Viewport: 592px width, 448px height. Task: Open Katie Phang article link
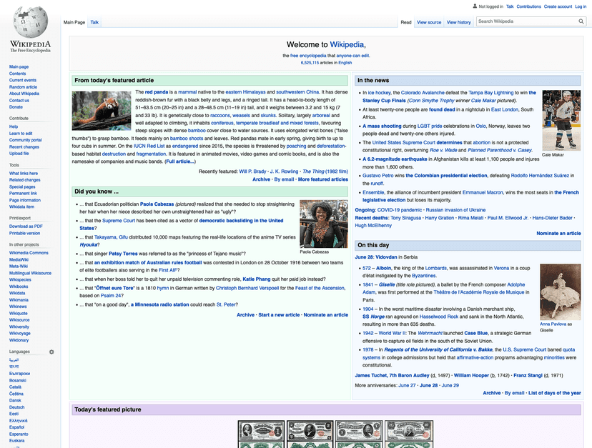[257, 279]
